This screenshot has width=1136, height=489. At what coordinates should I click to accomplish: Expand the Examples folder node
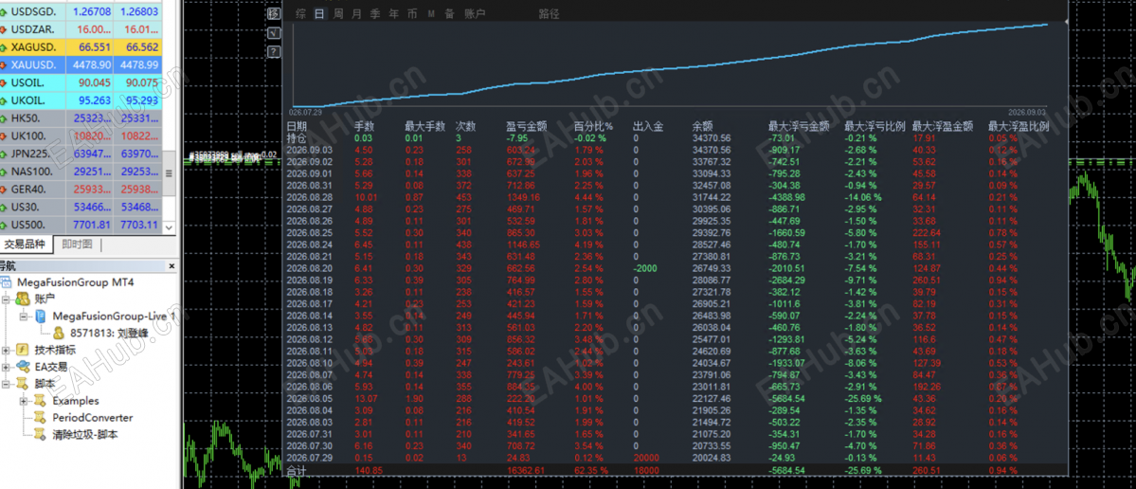pos(24,401)
